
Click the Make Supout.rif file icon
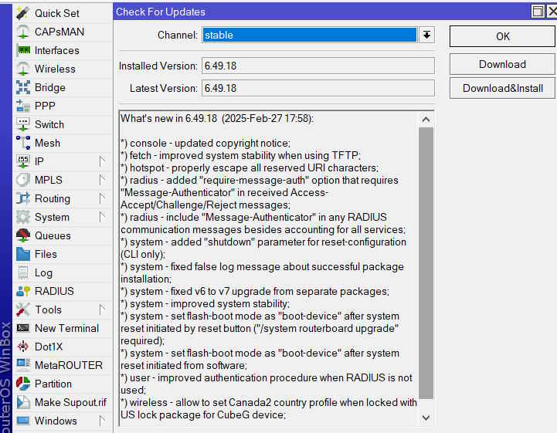click(22, 402)
